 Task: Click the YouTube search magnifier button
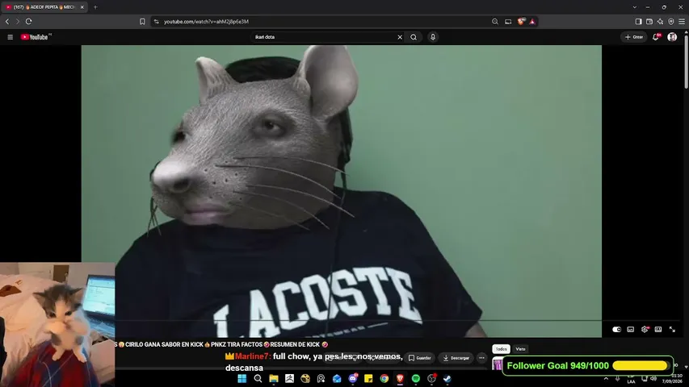pyautogui.click(x=414, y=37)
